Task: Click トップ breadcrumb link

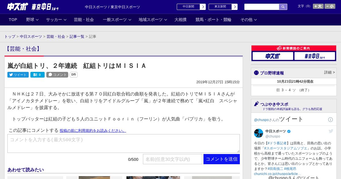Action: [x=10, y=37]
